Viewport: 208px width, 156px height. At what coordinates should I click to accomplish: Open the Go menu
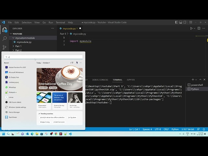(x=44, y=22)
